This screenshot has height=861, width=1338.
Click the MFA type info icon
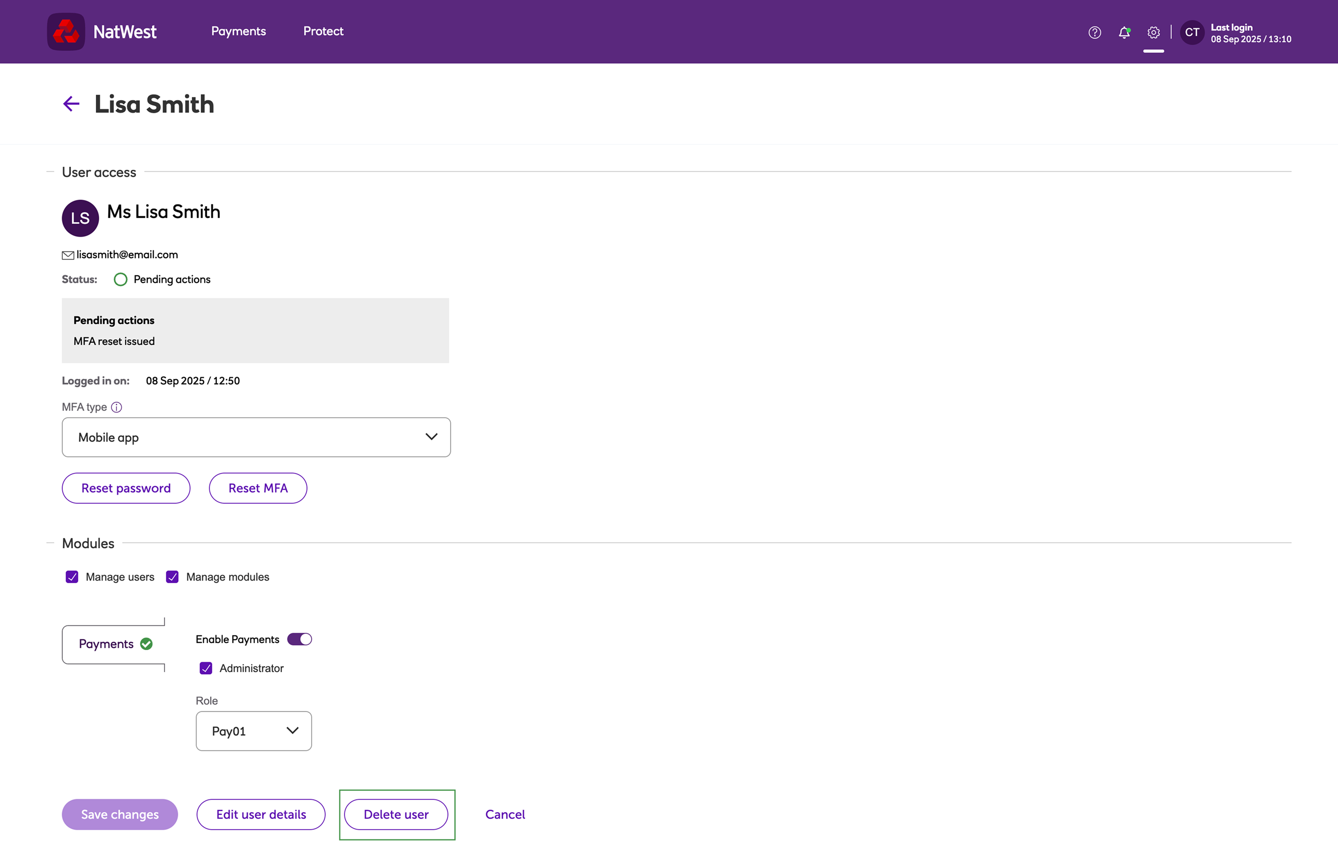[x=116, y=407]
